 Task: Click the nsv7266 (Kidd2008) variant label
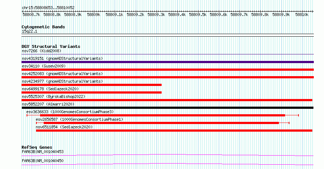tap(42, 51)
